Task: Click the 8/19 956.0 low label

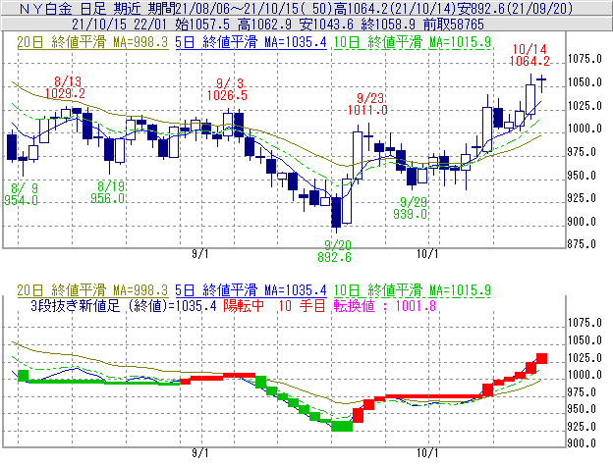Action: click(108, 192)
